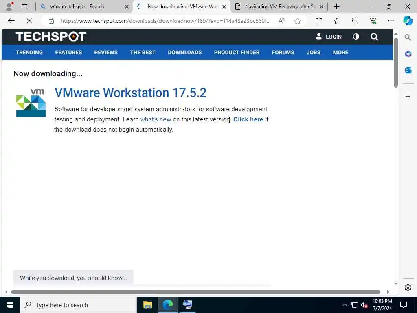Click the taskbar search box
This screenshot has width=417, height=313.
tap(78, 305)
